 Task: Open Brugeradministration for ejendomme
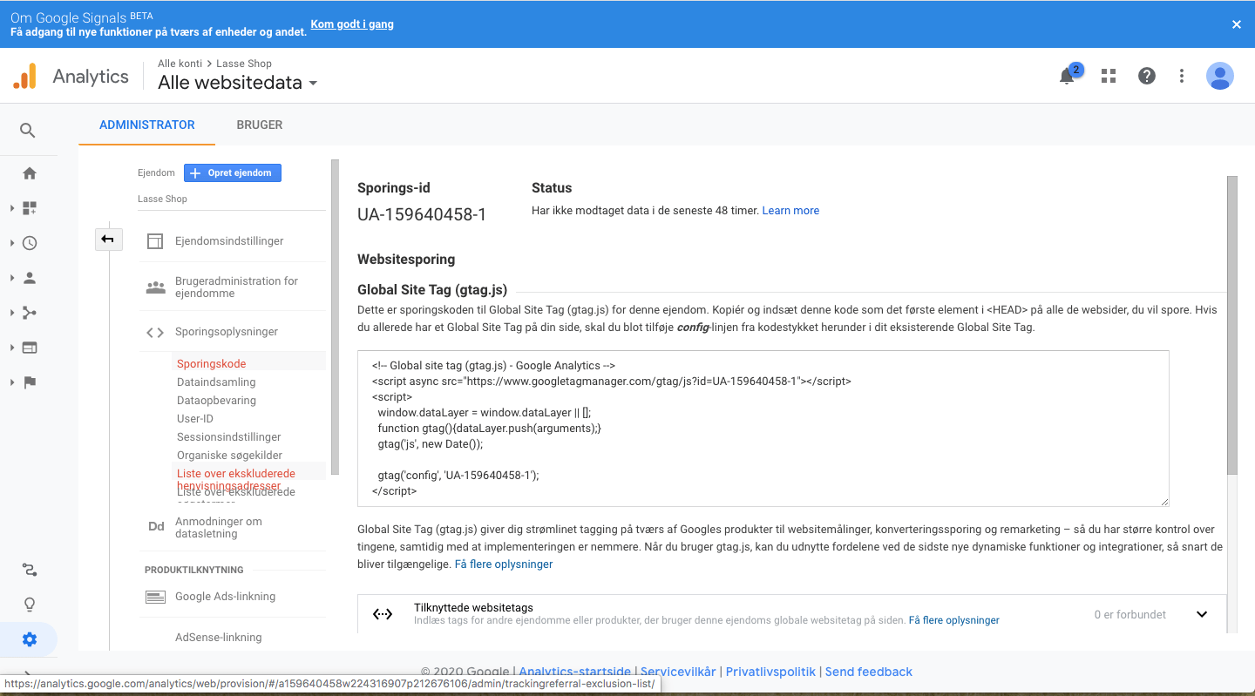tap(236, 287)
